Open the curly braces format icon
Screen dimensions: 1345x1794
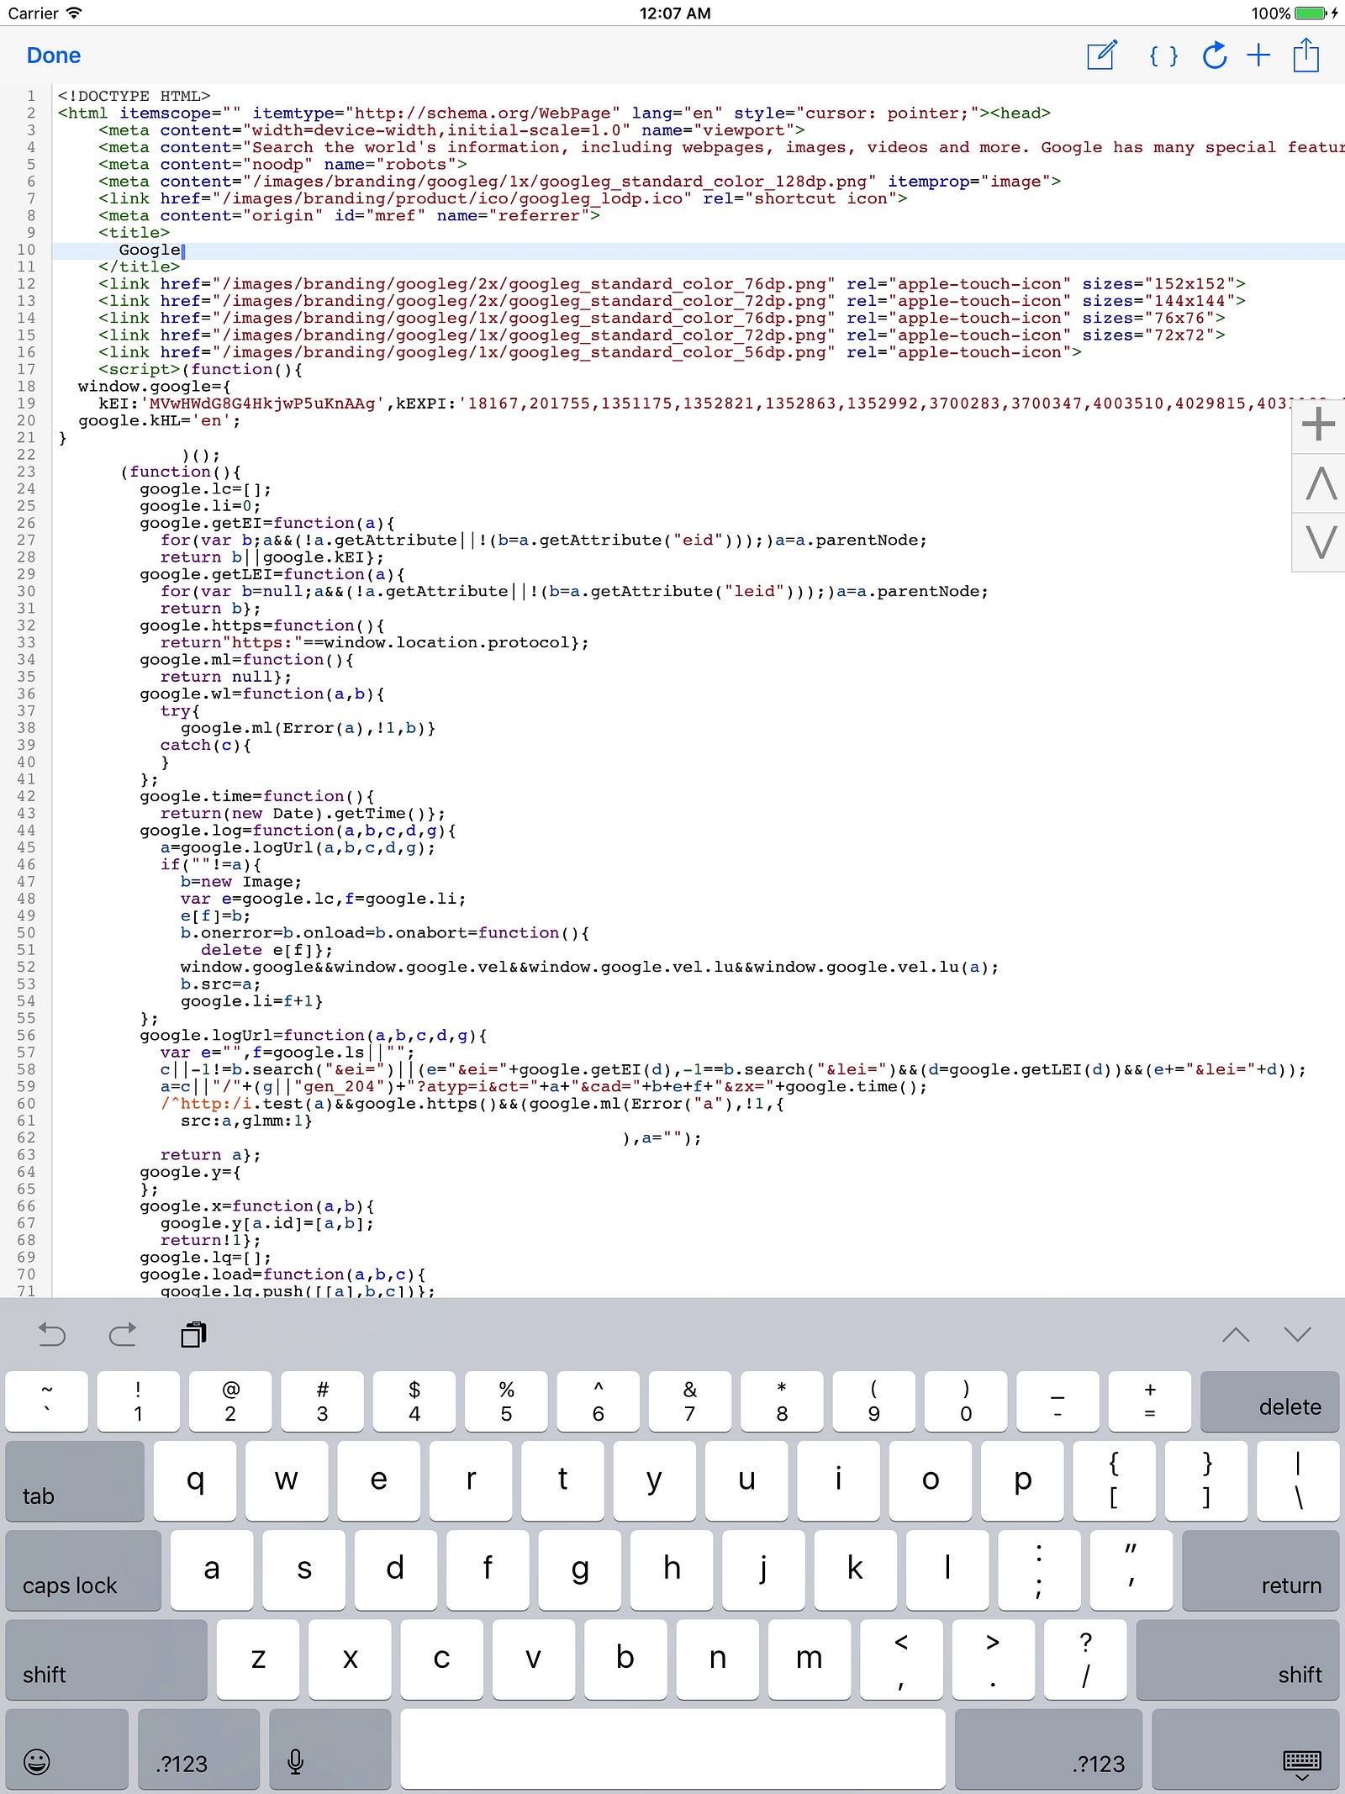tap(1163, 56)
